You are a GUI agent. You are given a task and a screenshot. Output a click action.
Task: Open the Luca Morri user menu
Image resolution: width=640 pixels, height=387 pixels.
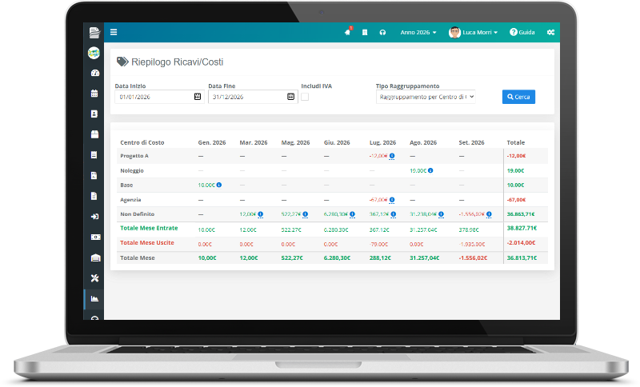click(473, 32)
